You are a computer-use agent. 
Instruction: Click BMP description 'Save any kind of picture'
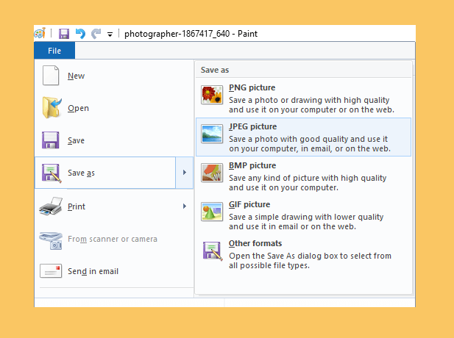308,183
